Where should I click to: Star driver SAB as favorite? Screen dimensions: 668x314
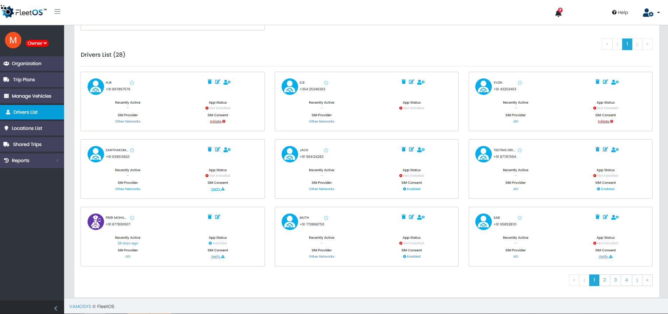pyautogui.click(x=520, y=218)
